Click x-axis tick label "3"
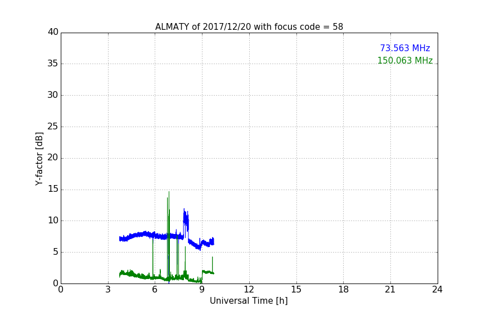The height and width of the screenshot is (324, 486). tap(108, 290)
